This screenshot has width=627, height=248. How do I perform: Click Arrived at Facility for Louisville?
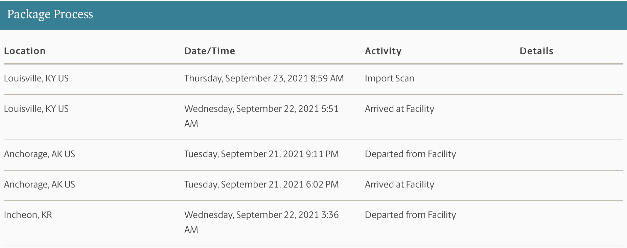pyautogui.click(x=399, y=109)
